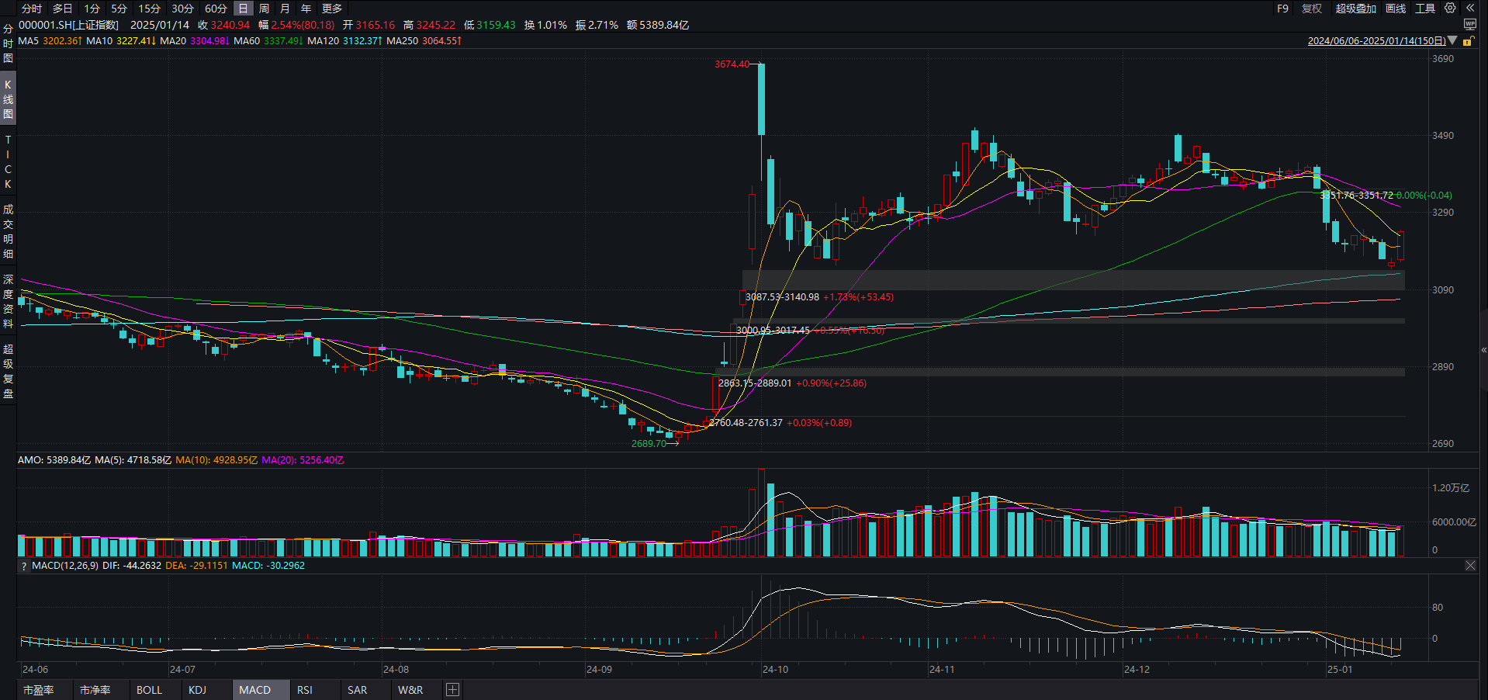Switch to 分时图 in the left sidebar
Image resolution: width=1488 pixels, height=700 pixels.
[8, 43]
